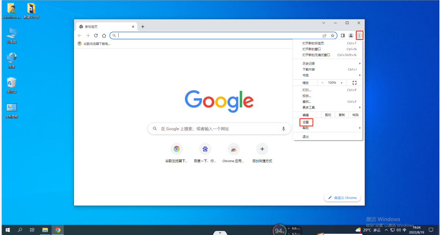Click the Chrome back arrow button
Viewport: 441px width, 235px height.
(80, 35)
